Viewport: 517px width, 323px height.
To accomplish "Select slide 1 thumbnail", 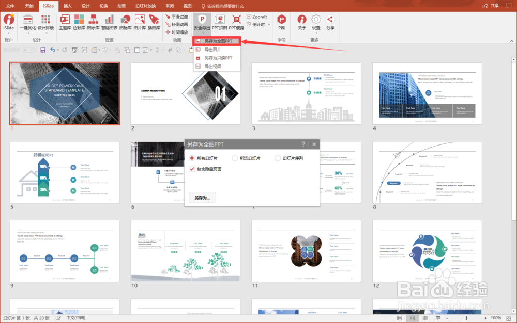I will pyautogui.click(x=65, y=94).
